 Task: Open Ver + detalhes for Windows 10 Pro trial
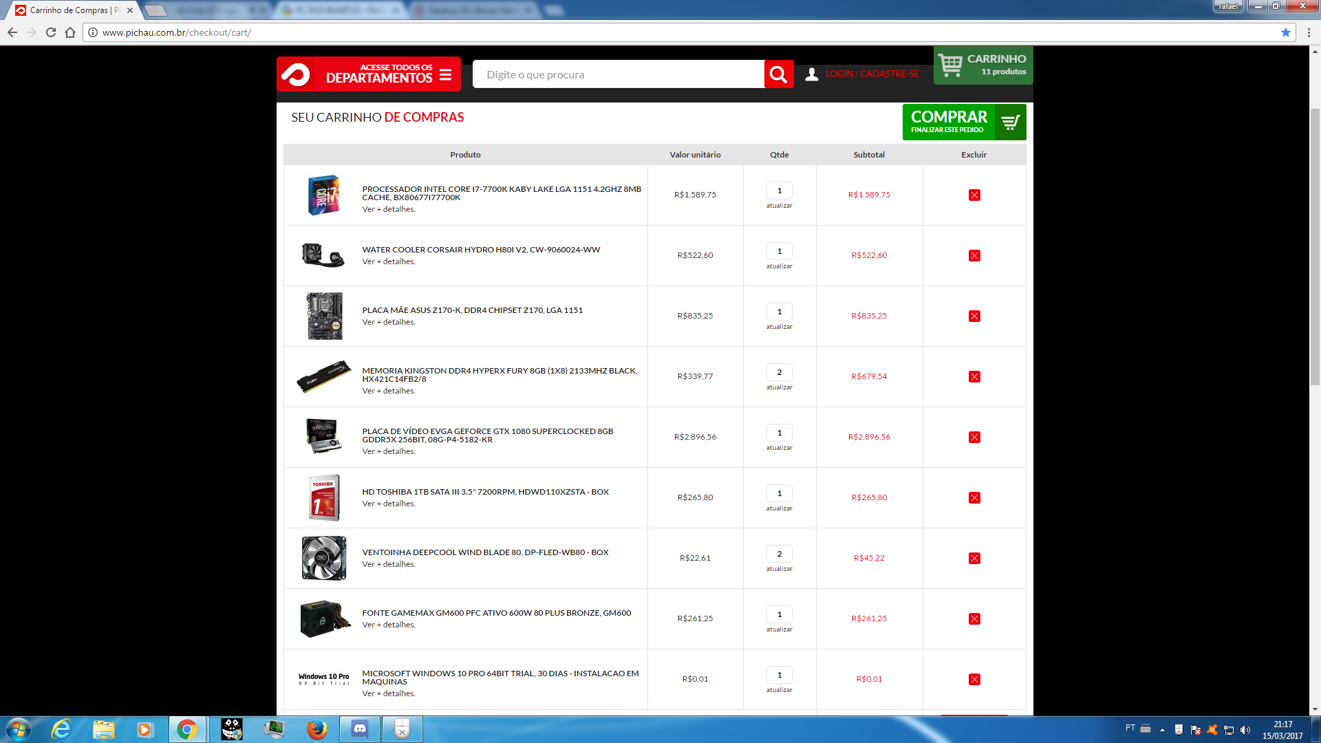click(389, 693)
